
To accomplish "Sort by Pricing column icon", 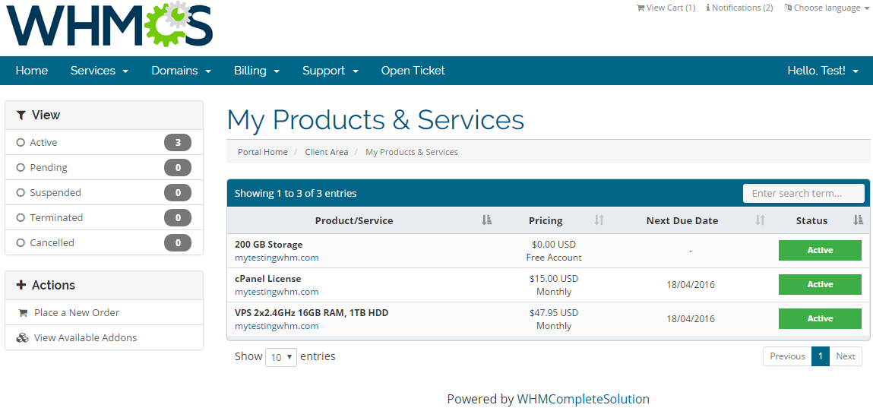I will pyautogui.click(x=599, y=220).
